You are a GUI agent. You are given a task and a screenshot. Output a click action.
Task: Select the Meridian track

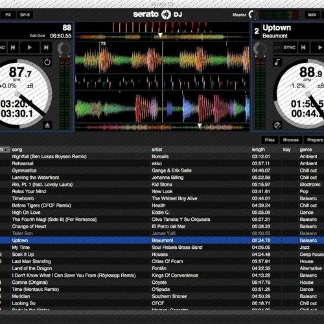click(162, 296)
